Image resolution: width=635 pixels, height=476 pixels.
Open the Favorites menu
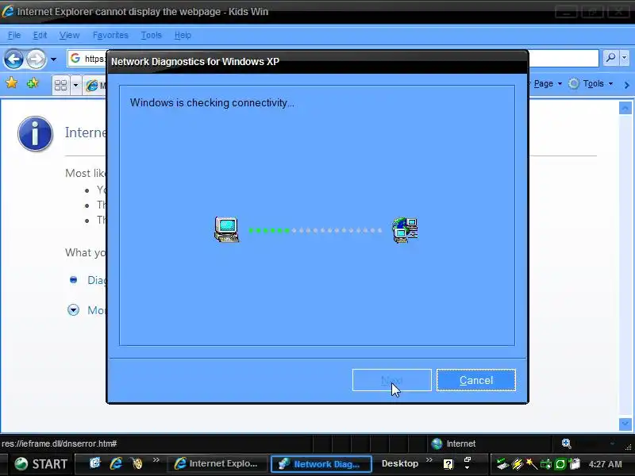(110, 35)
